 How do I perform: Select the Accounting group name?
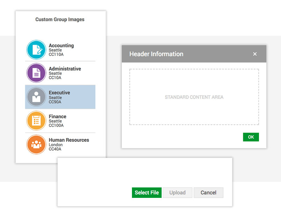pos(61,46)
